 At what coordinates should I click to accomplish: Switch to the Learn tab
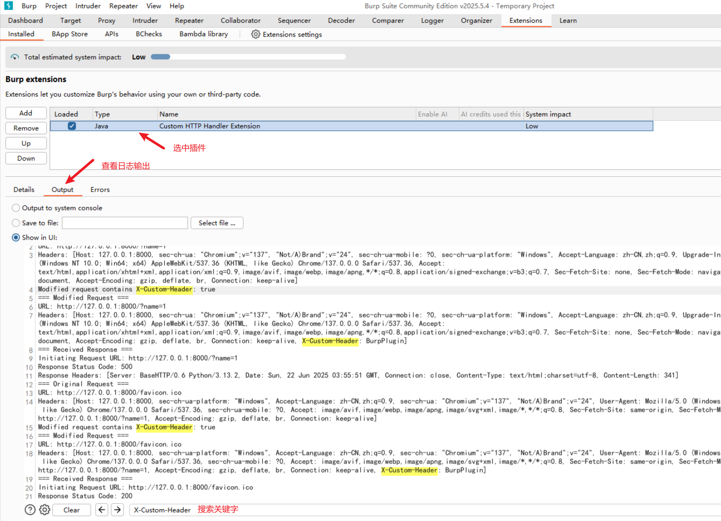point(568,20)
